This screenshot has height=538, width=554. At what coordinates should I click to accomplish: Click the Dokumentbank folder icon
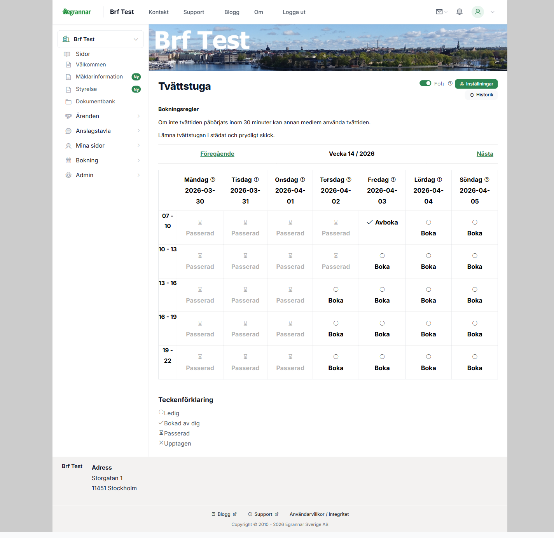pyautogui.click(x=68, y=101)
